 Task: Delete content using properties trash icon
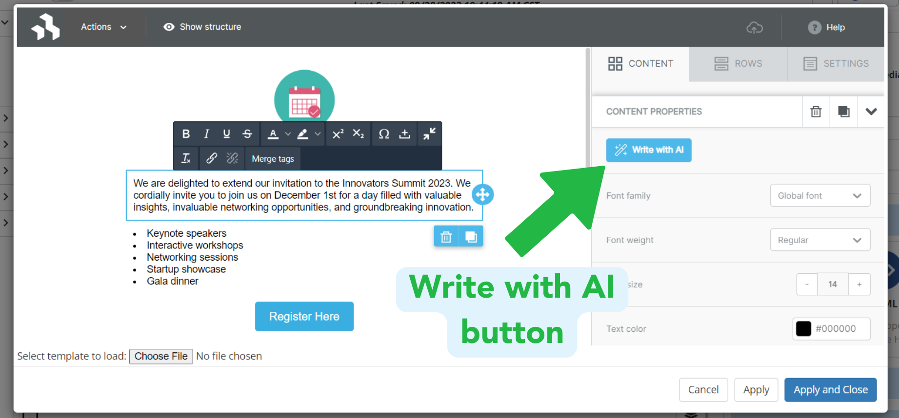(816, 112)
